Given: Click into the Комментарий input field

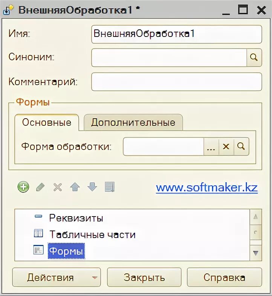Looking at the screenshot, I should coord(177,82).
